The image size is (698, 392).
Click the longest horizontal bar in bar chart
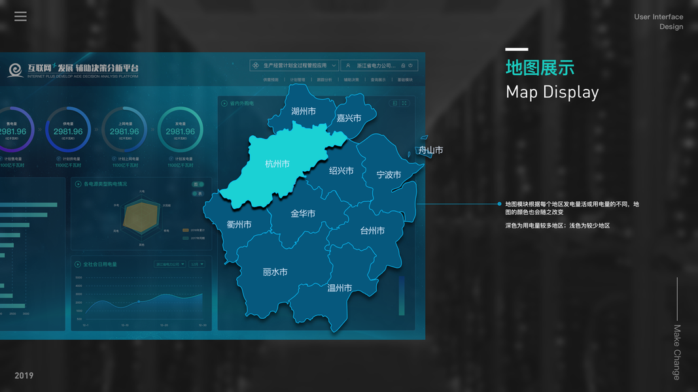pos(29,205)
